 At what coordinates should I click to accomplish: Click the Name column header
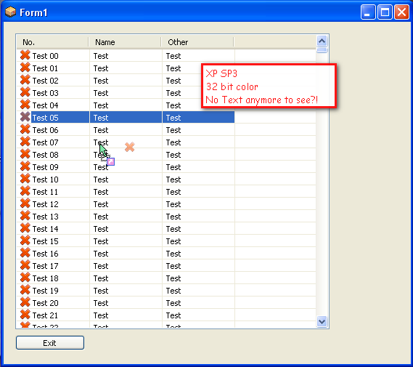tap(125, 42)
